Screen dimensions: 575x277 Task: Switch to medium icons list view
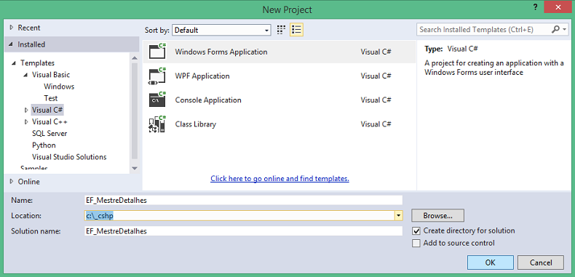296,30
